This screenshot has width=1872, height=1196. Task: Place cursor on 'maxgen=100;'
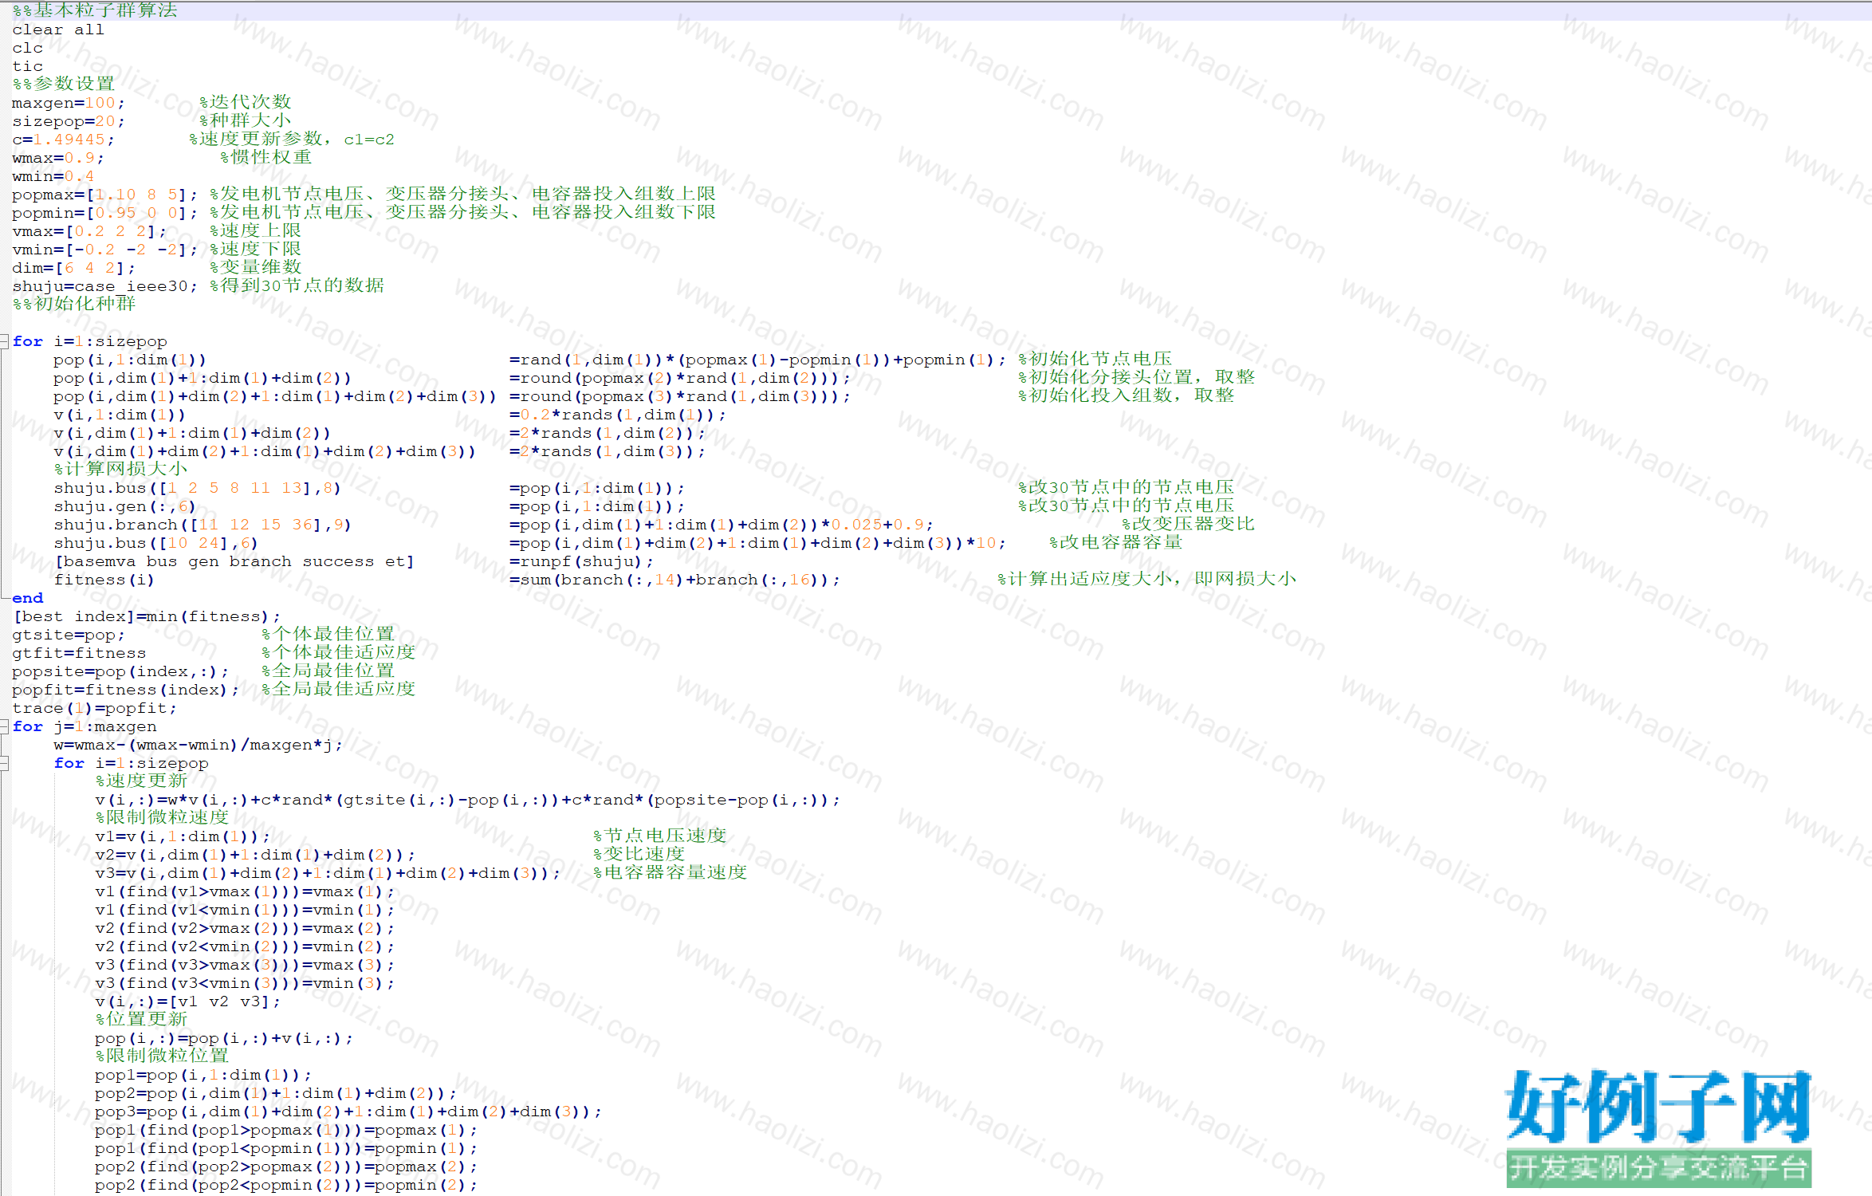(69, 103)
